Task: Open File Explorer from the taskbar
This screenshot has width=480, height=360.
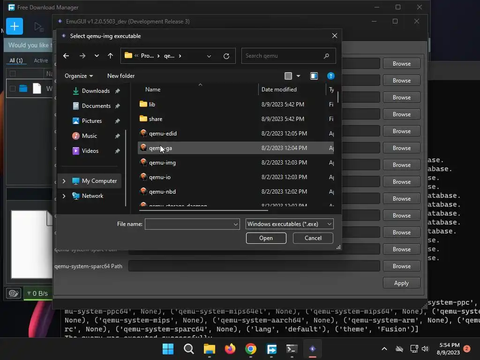Action: pos(210,349)
